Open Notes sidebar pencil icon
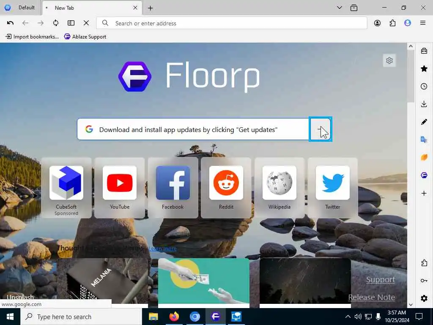Screen dimensions: 433x325 [x=424, y=122]
